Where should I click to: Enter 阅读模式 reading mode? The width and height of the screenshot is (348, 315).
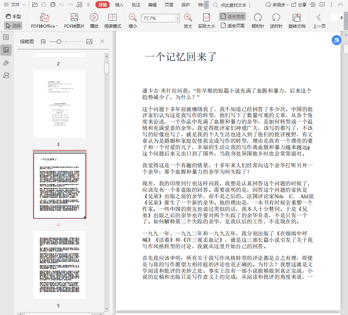[x=113, y=21]
